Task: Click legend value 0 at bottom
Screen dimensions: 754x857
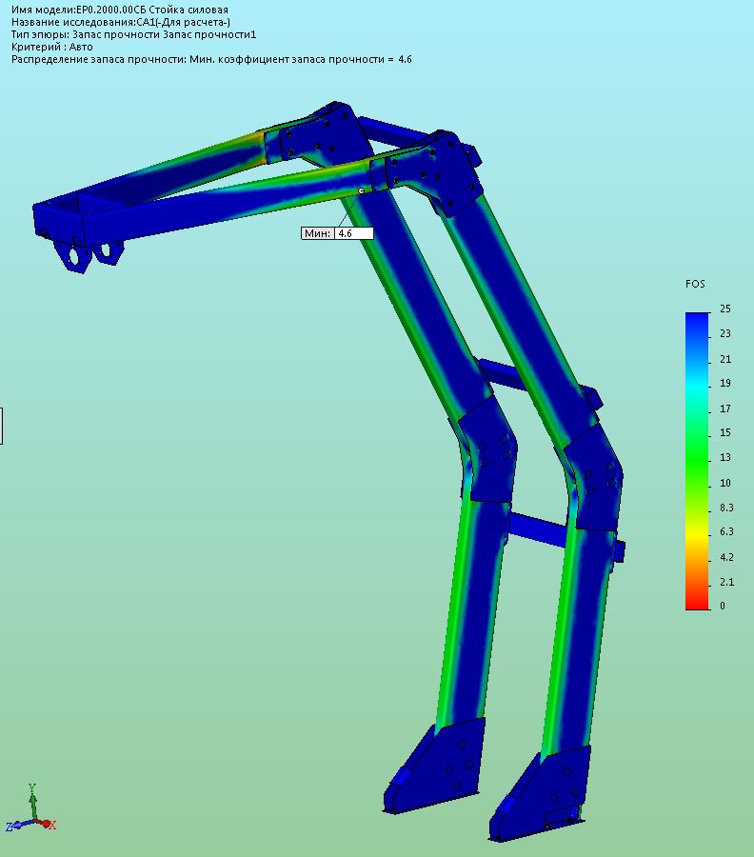Action: click(723, 606)
